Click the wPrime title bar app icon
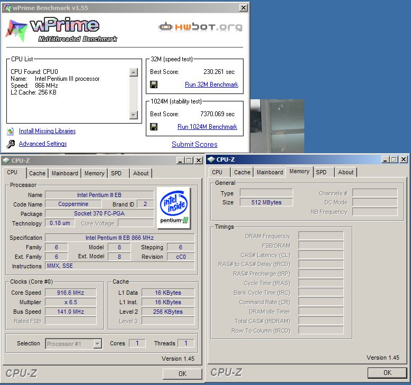Viewport: 411px width, 385px height. [7, 7]
